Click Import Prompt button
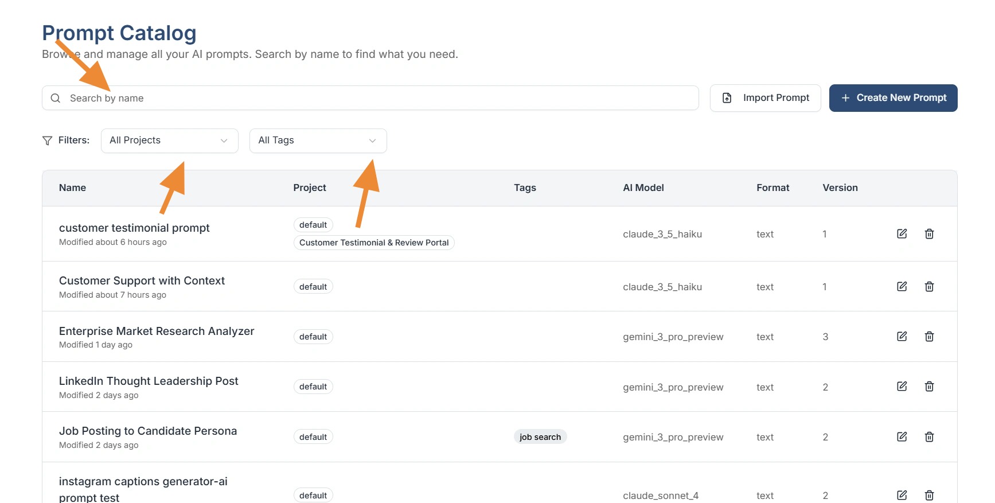Image resolution: width=995 pixels, height=503 pixels. tap(765, 98)
